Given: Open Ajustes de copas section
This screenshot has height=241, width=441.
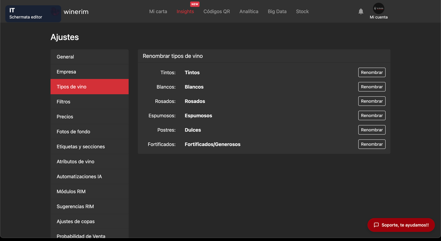Looking at the screenshot, I should pos(89,221).
